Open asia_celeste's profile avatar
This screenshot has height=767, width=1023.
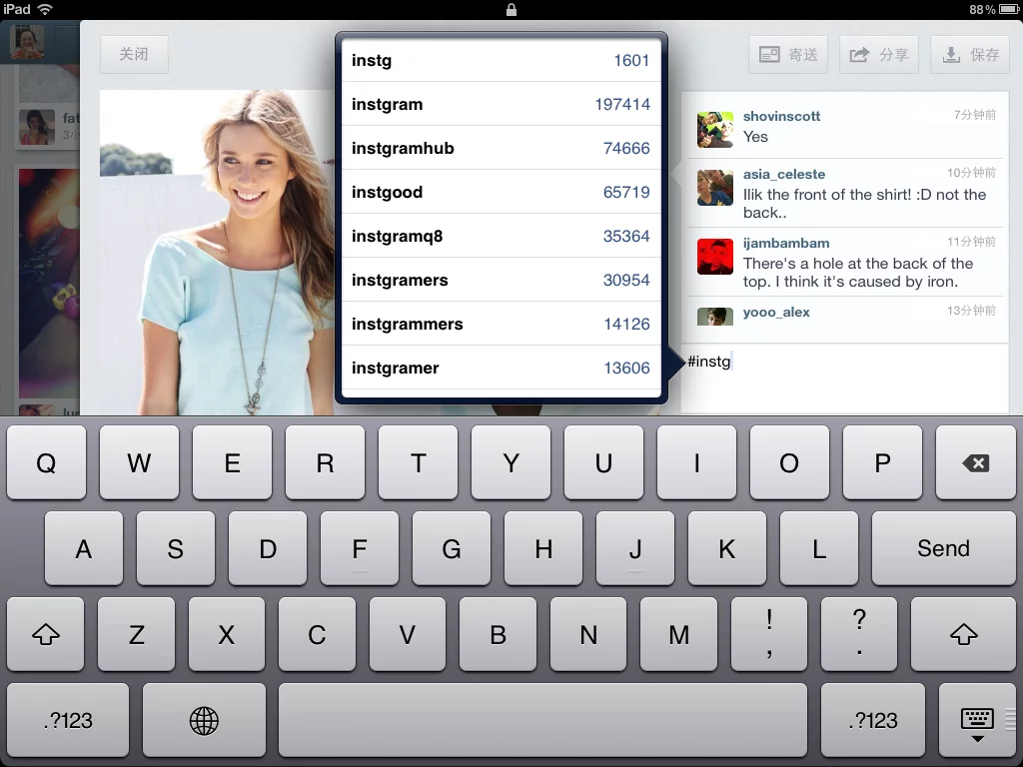point(715,188)
